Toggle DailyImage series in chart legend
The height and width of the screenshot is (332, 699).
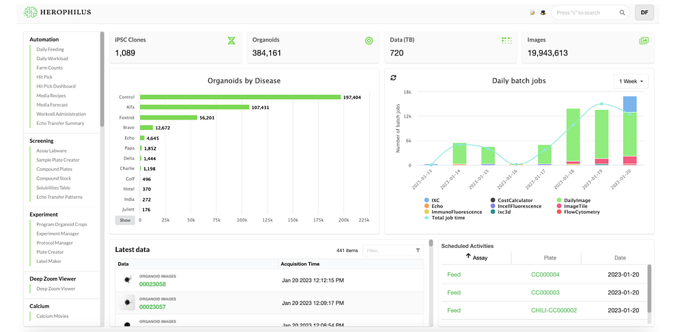(x=575, y=200)
